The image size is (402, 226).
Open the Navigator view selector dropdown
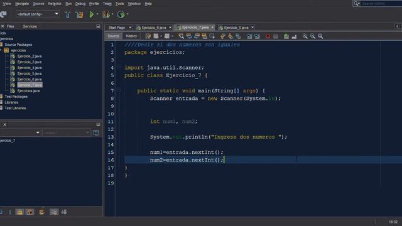pyautogui.click(x=20, y=132)
